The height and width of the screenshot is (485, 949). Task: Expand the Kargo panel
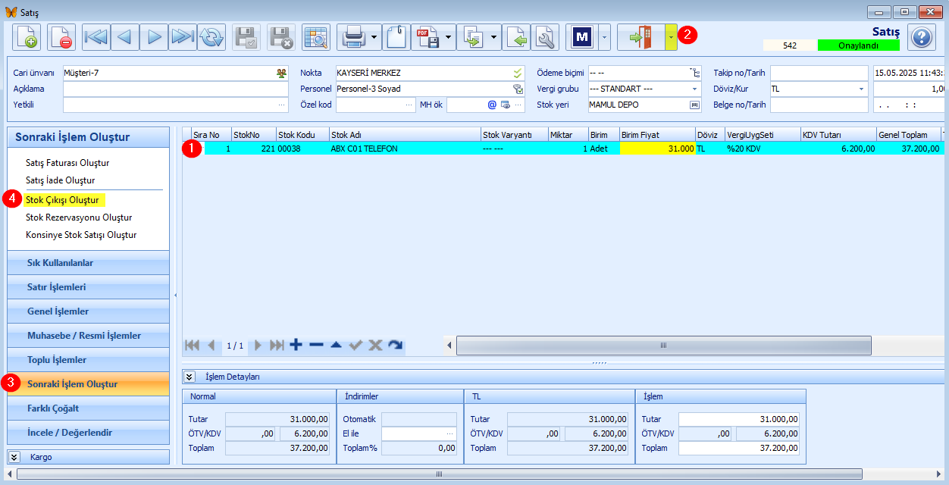(x=14, y=457)
